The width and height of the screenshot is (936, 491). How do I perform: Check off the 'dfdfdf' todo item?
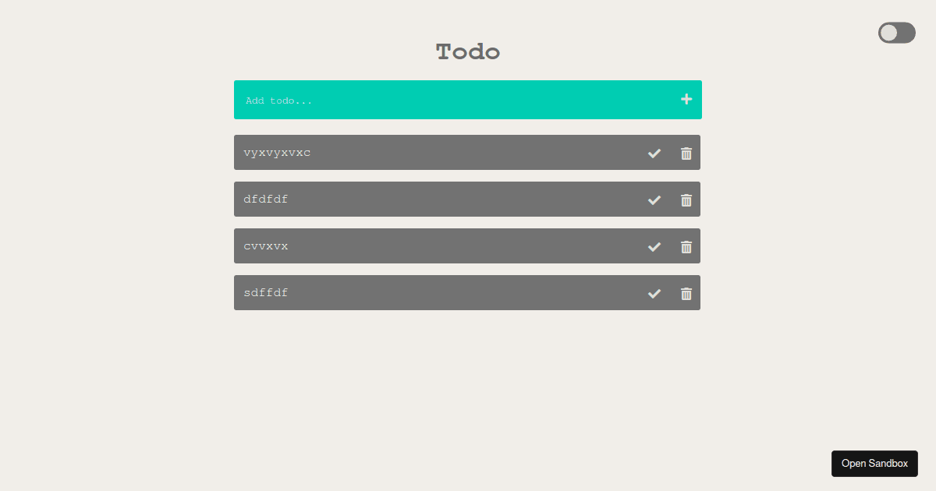click(654, 200)
